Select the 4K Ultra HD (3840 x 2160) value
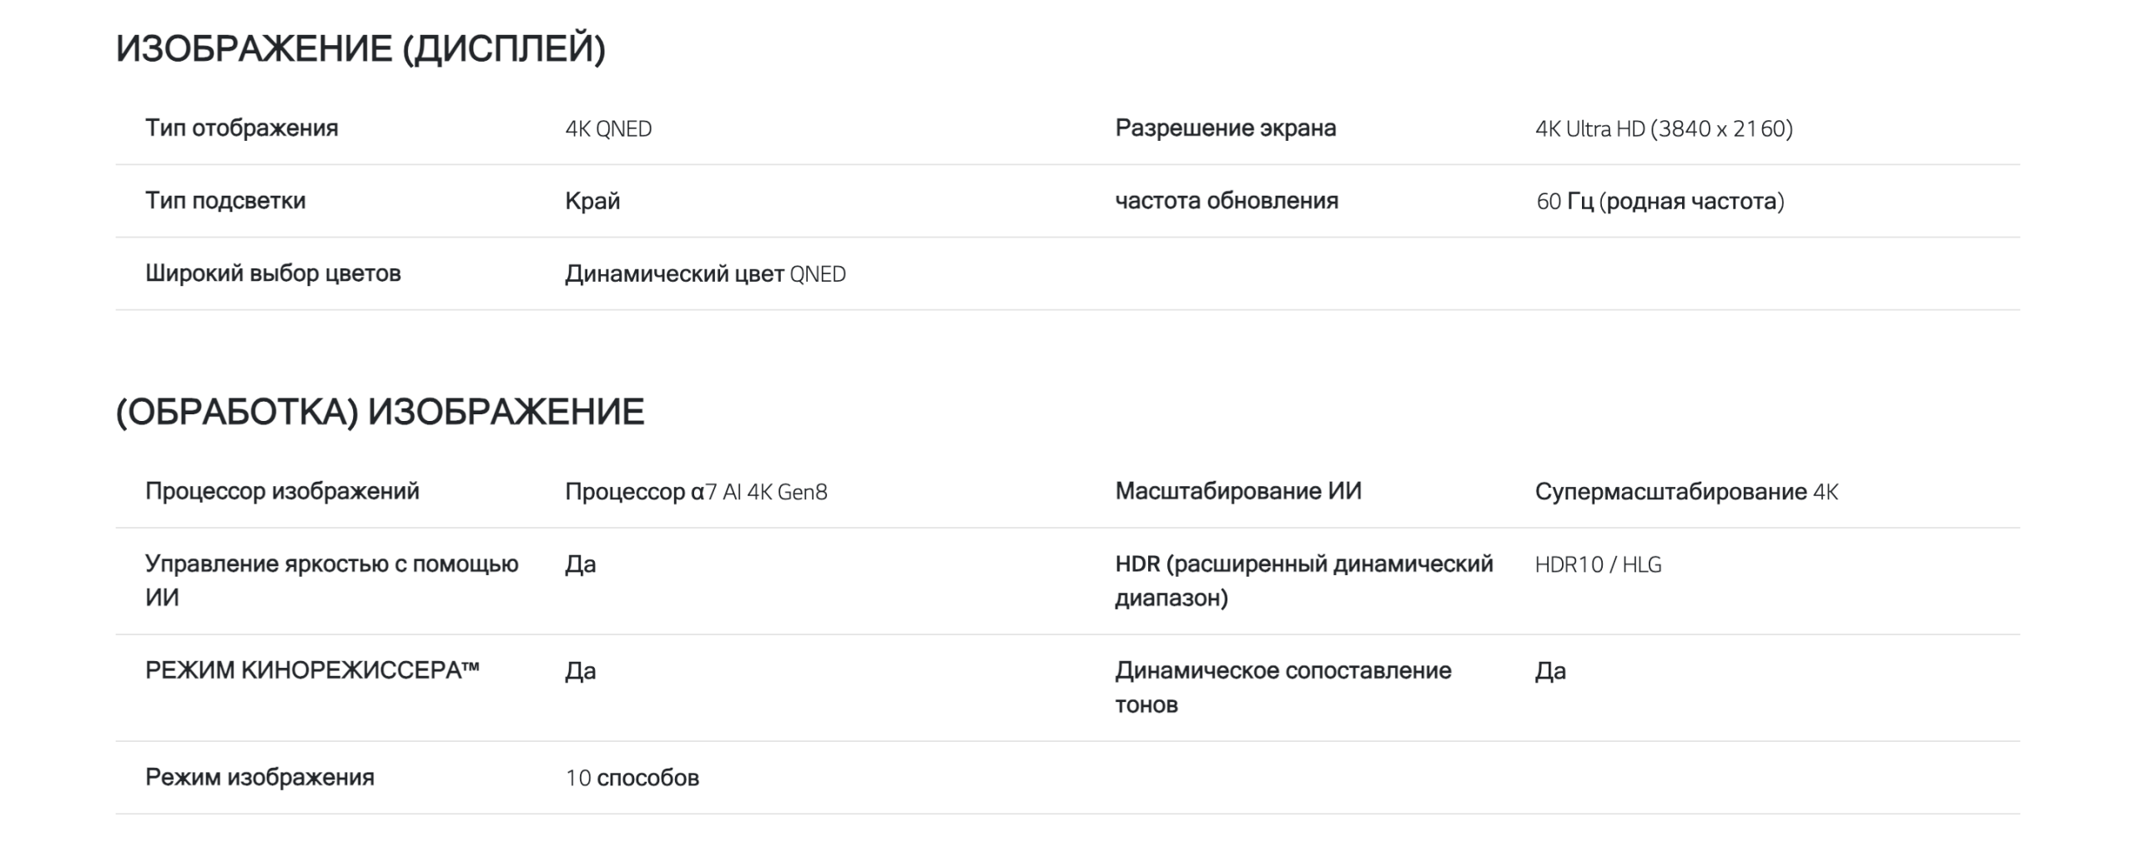2136x842 pixels. (1663, 129)
